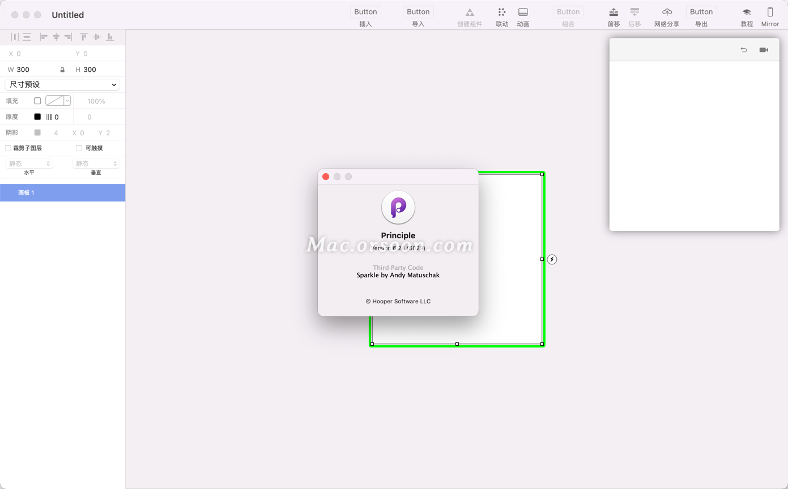Click "Sparkle by Andy Matuschak" text
788x489 pixels.
tap(398, 275)
